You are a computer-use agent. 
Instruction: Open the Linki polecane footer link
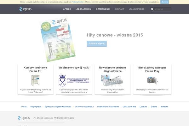click(129, 106)
